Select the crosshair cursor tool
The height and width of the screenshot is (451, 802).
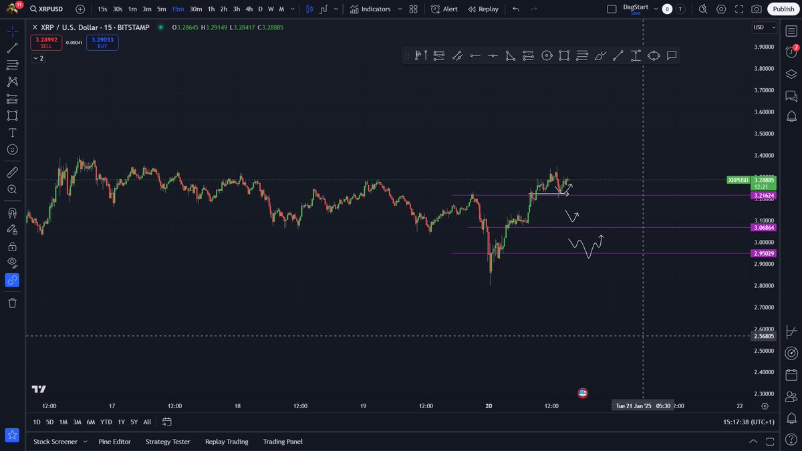[12, 31]
